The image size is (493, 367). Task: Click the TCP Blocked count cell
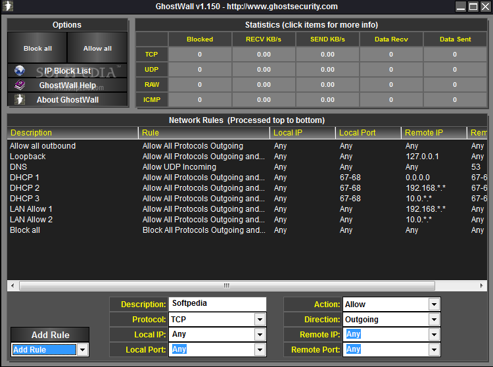click(200, 55)
